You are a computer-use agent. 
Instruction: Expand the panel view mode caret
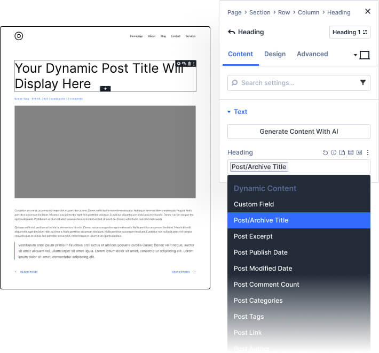click(x=356, y=55)
